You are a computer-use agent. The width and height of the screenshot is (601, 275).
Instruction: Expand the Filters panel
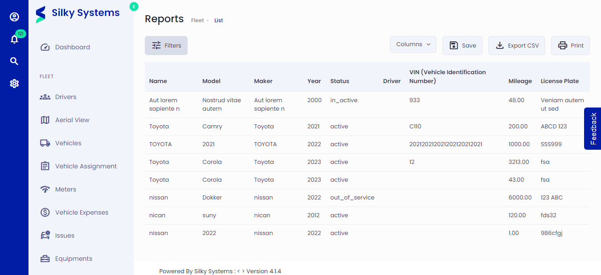(x=166, y=45)
